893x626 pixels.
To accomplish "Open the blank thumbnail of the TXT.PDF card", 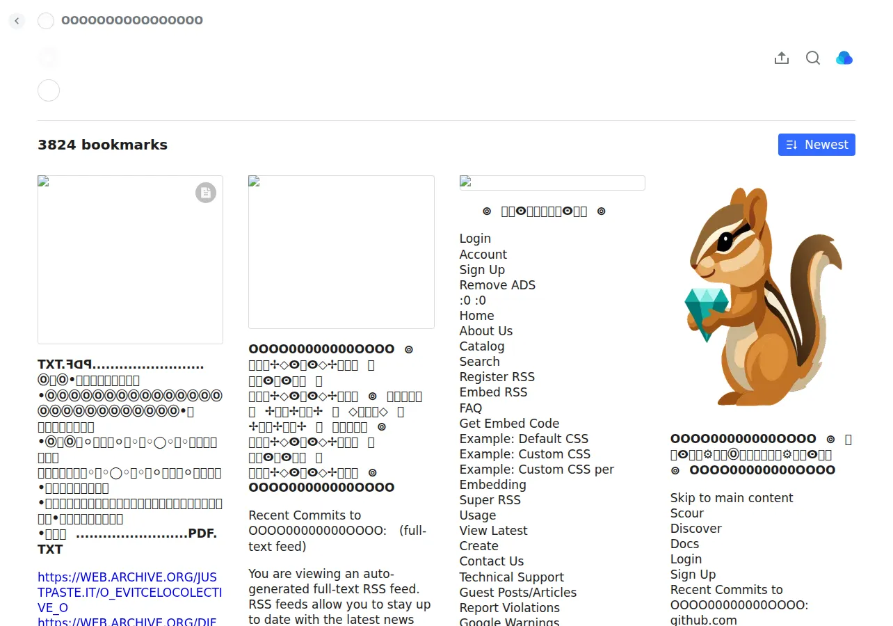I will [130, 259].
